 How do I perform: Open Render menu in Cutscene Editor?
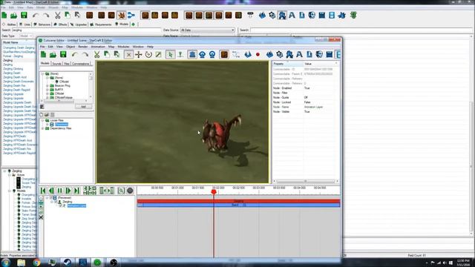(x=83, y=47)
